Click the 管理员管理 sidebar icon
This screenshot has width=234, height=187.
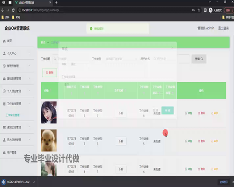pyautogui.click(x=4, y=66)
